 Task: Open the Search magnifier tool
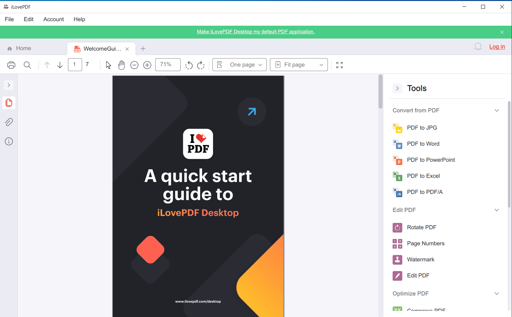point(27,65)
